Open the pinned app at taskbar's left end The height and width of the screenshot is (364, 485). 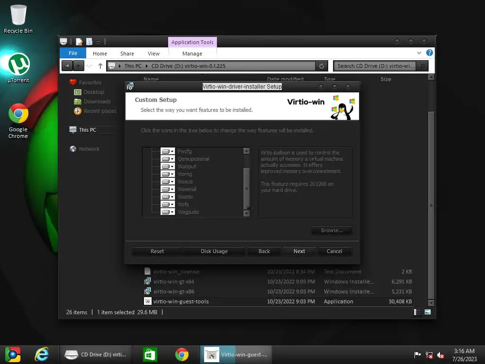[x=13, y=355]
